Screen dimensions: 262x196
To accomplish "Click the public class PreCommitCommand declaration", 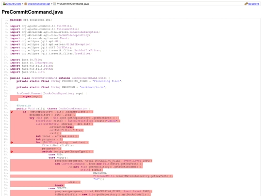I will 60,78.
